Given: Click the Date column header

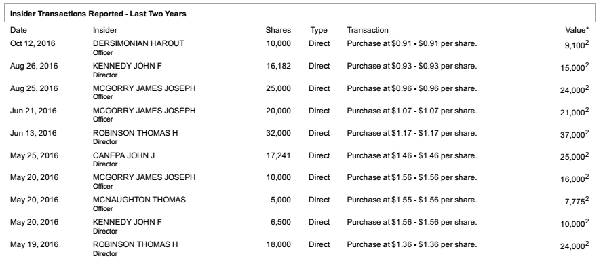Looking at the screenshot, I should [x=18, y=30].
